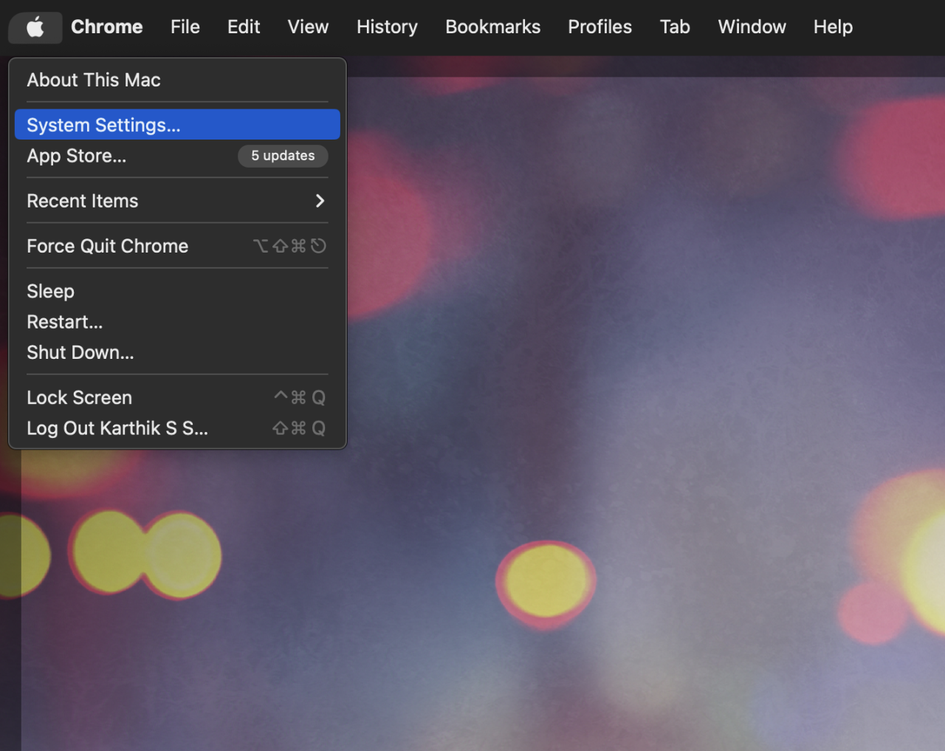
Task: Select About This Mac
Action: (x=93, y=80)
